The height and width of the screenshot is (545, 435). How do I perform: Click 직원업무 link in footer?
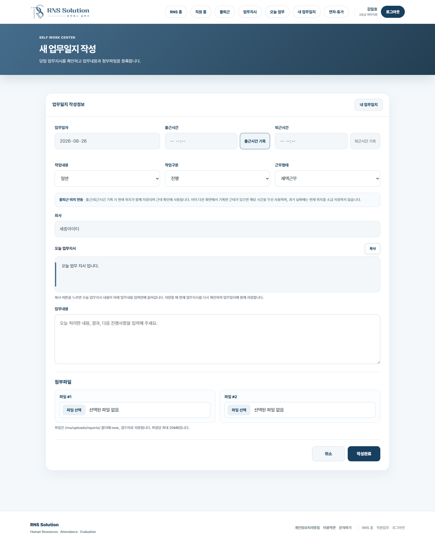pyautogui.click(x=383, y=528)
